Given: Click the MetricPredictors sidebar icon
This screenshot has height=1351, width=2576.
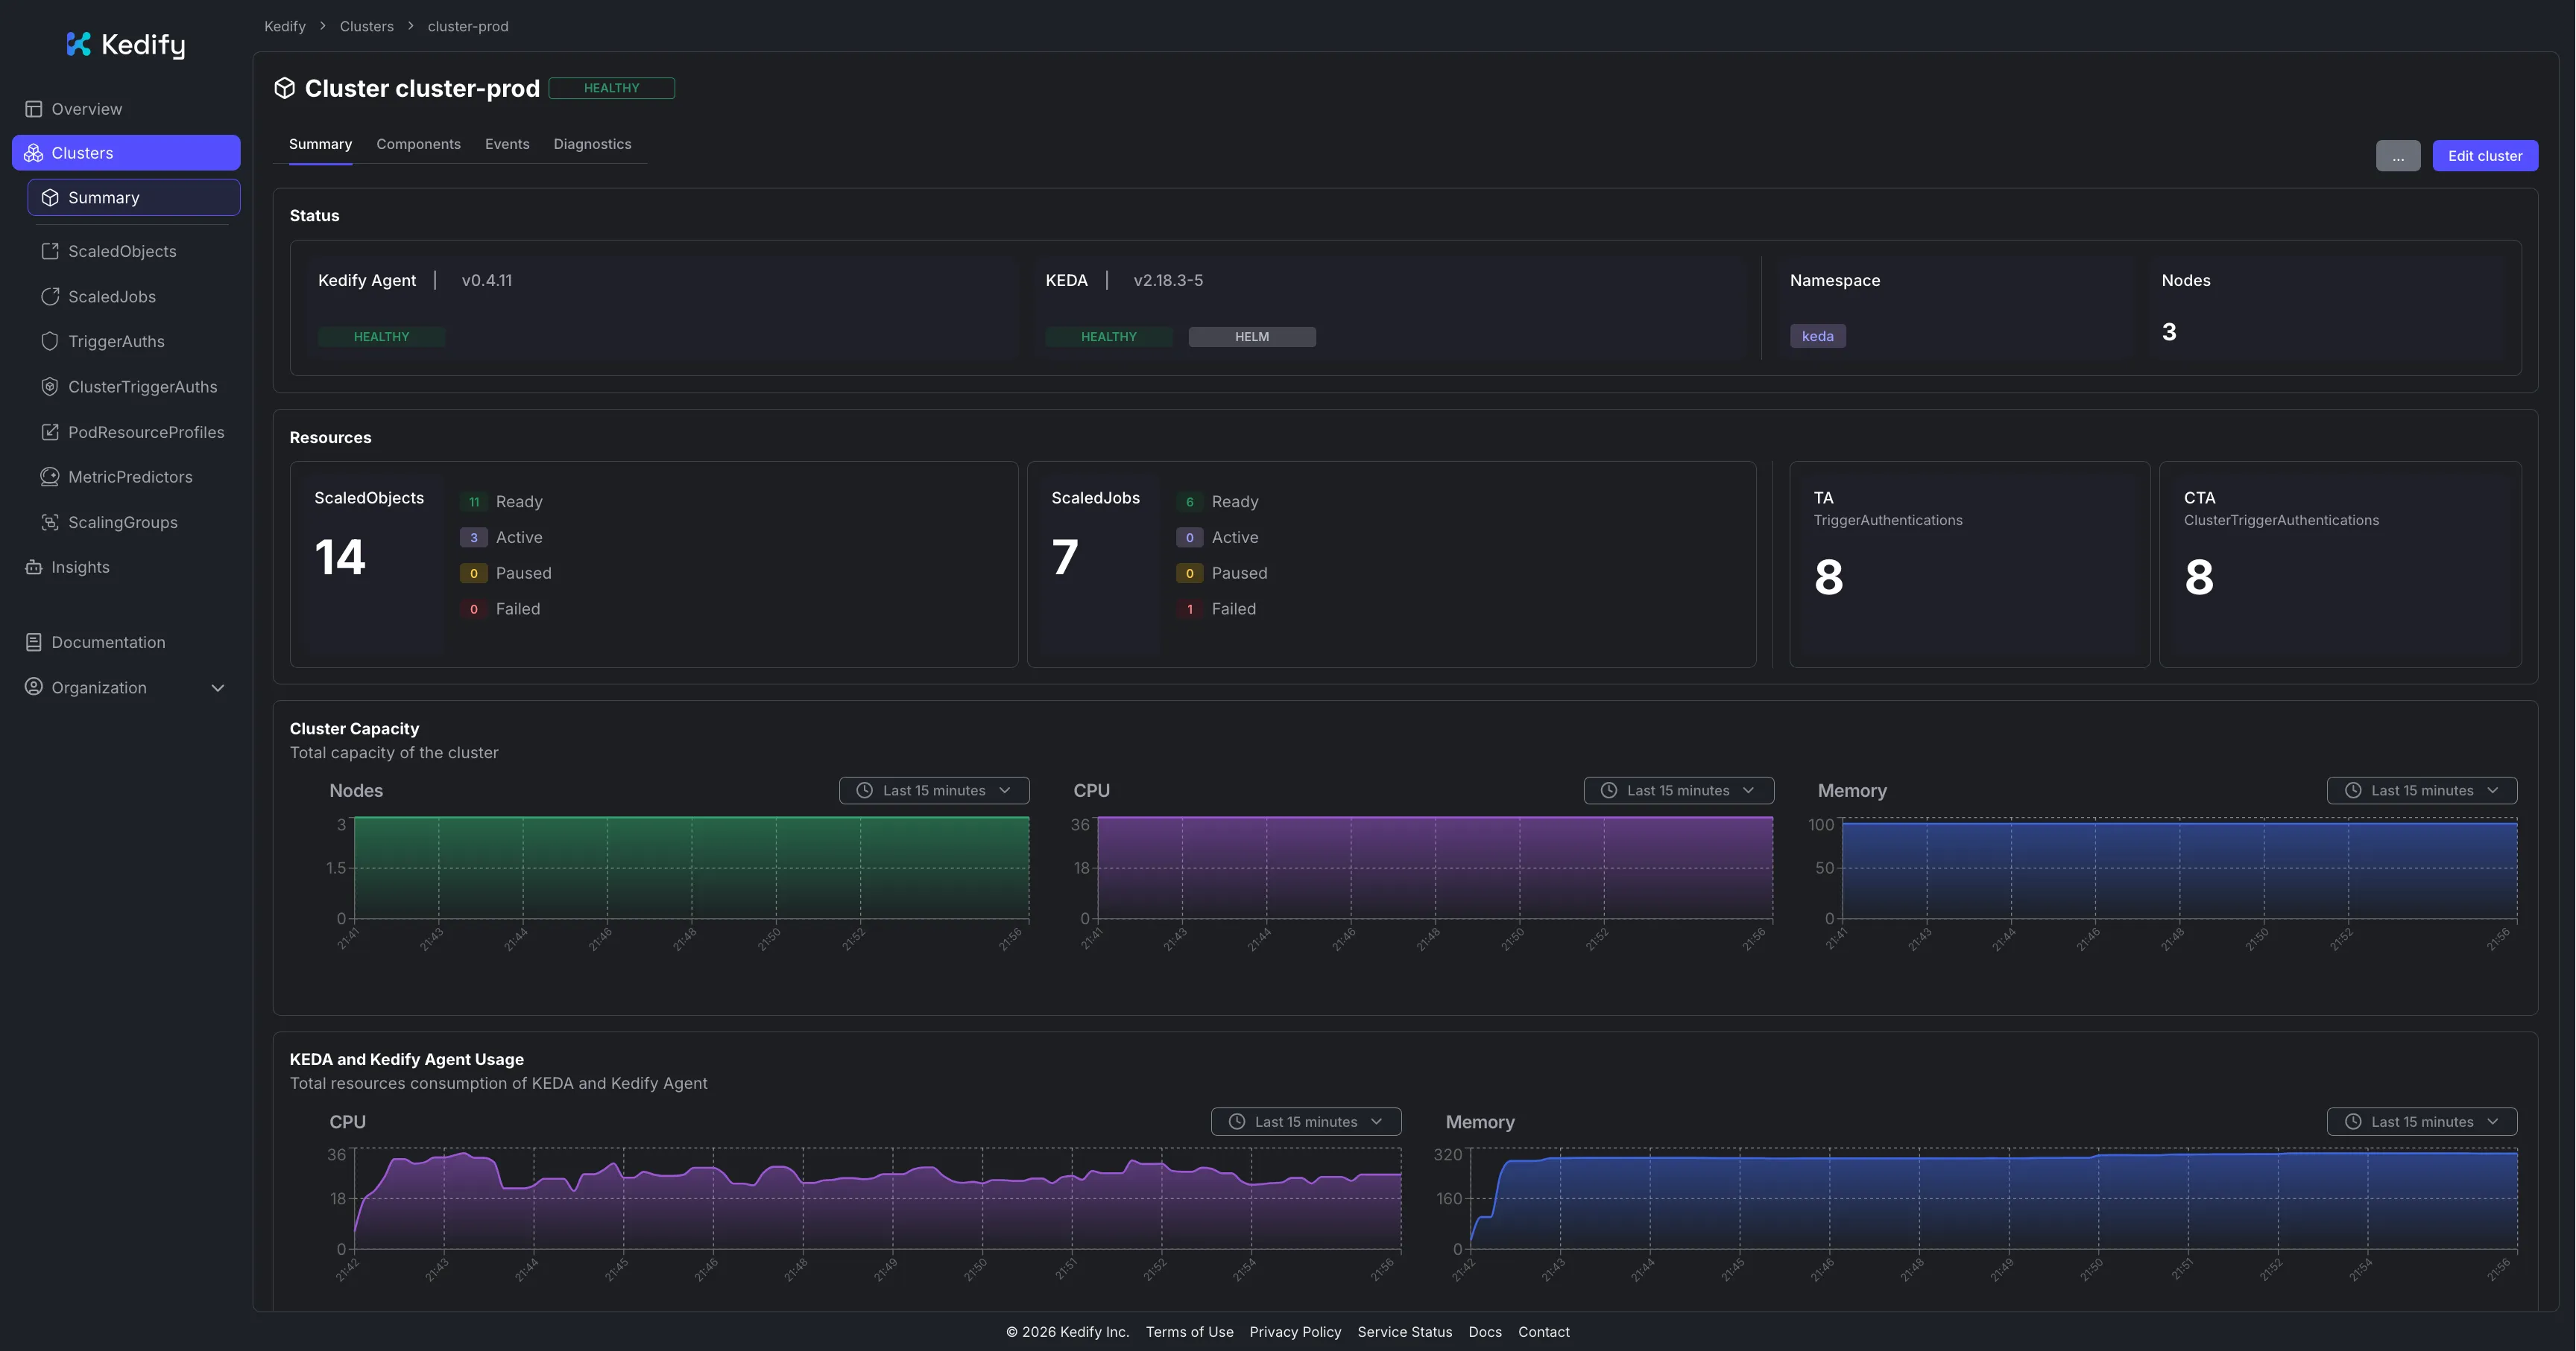Looking at the screenshot, I should coord(50,477).
